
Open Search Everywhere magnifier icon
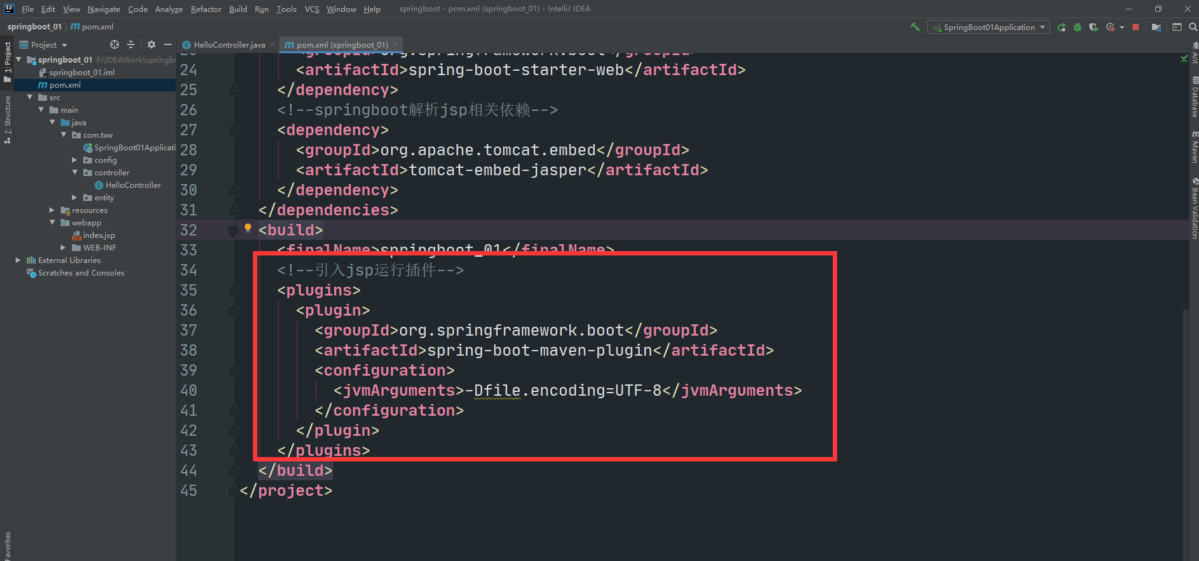pos(1193,27)
